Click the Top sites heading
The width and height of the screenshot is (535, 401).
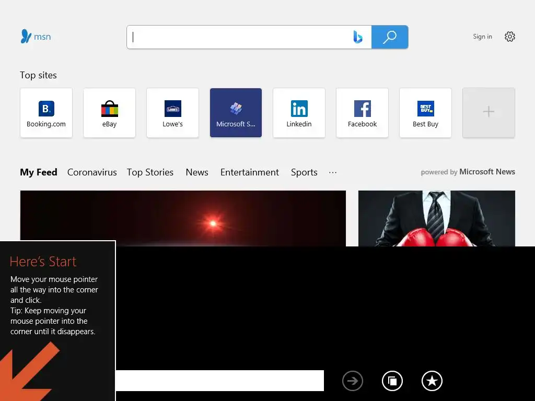click(x=38, y=75)
